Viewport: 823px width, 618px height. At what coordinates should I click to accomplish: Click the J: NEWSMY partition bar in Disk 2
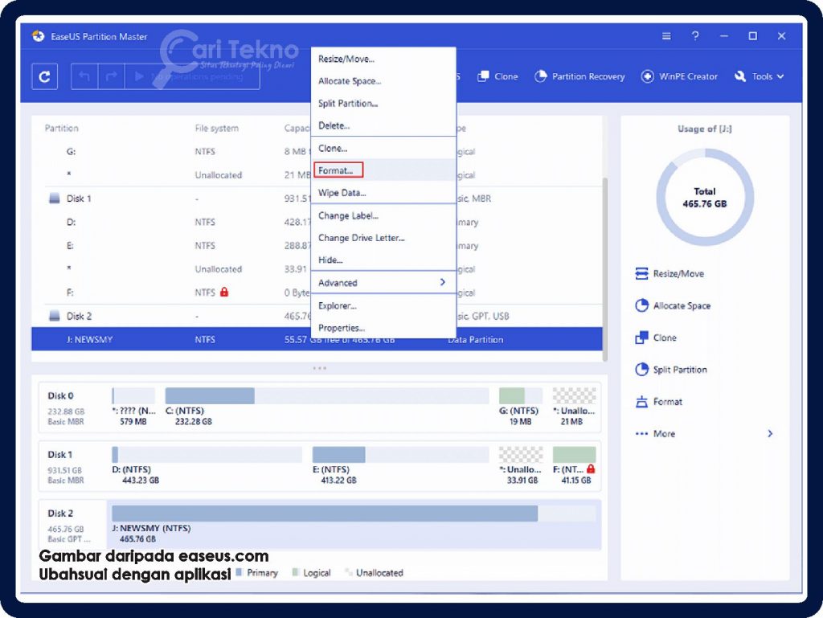(x=324, y=514)
